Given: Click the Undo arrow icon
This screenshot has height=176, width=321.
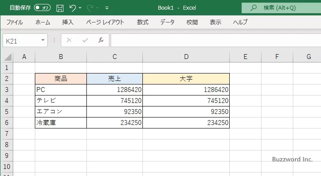Looking at the screenshot, I should click(x=72, y=8).
